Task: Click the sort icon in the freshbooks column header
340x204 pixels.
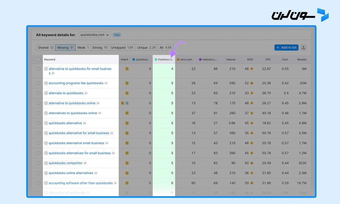Action: [171, 60]
